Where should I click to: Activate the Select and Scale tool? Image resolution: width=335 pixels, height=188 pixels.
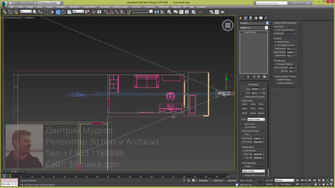click(69, 12)
